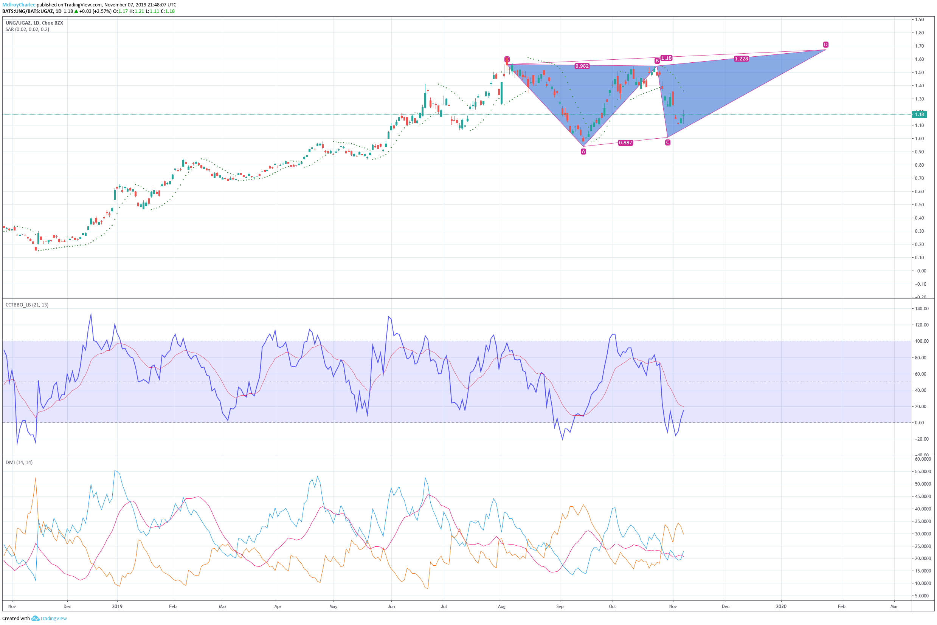
Task: Select the 1.228 ratio label
Action: pyautogui.click(x=742, y=59)
